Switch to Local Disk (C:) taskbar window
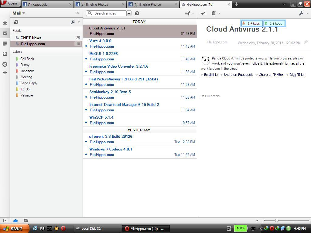This screenshot has height=233, width=311. (97, 228)
